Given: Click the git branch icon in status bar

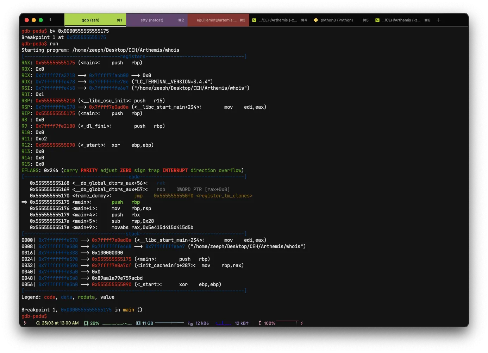Looking at the screenshot, I should pyautogui.click(x=25, y=323).
